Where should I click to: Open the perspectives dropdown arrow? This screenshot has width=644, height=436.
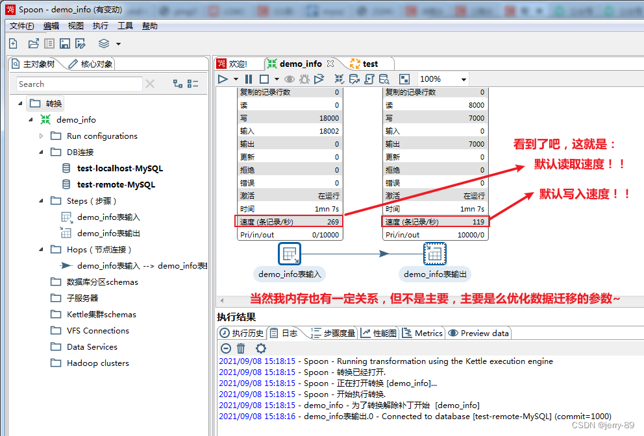point(118,44)
